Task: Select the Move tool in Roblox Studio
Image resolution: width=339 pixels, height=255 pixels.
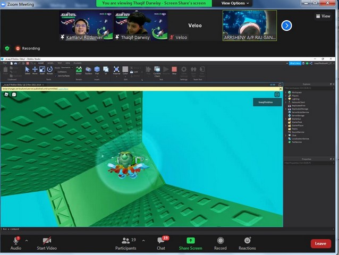Action: 35,70
